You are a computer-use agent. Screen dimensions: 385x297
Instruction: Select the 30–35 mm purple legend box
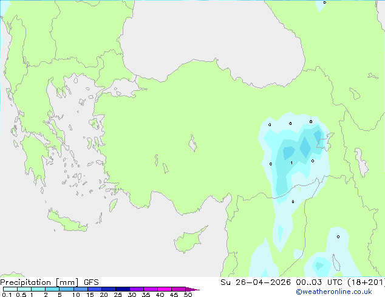pos(136,289)
